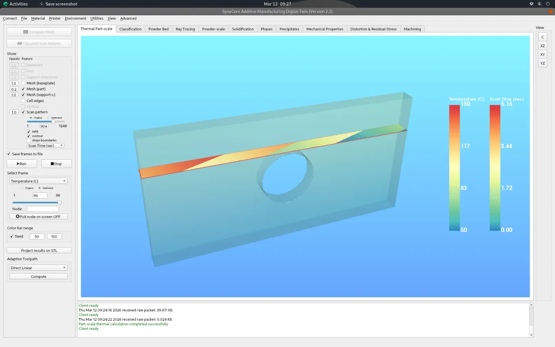
Task: Open the Temperature (C) frame dropdown
Action: [38, 181]
